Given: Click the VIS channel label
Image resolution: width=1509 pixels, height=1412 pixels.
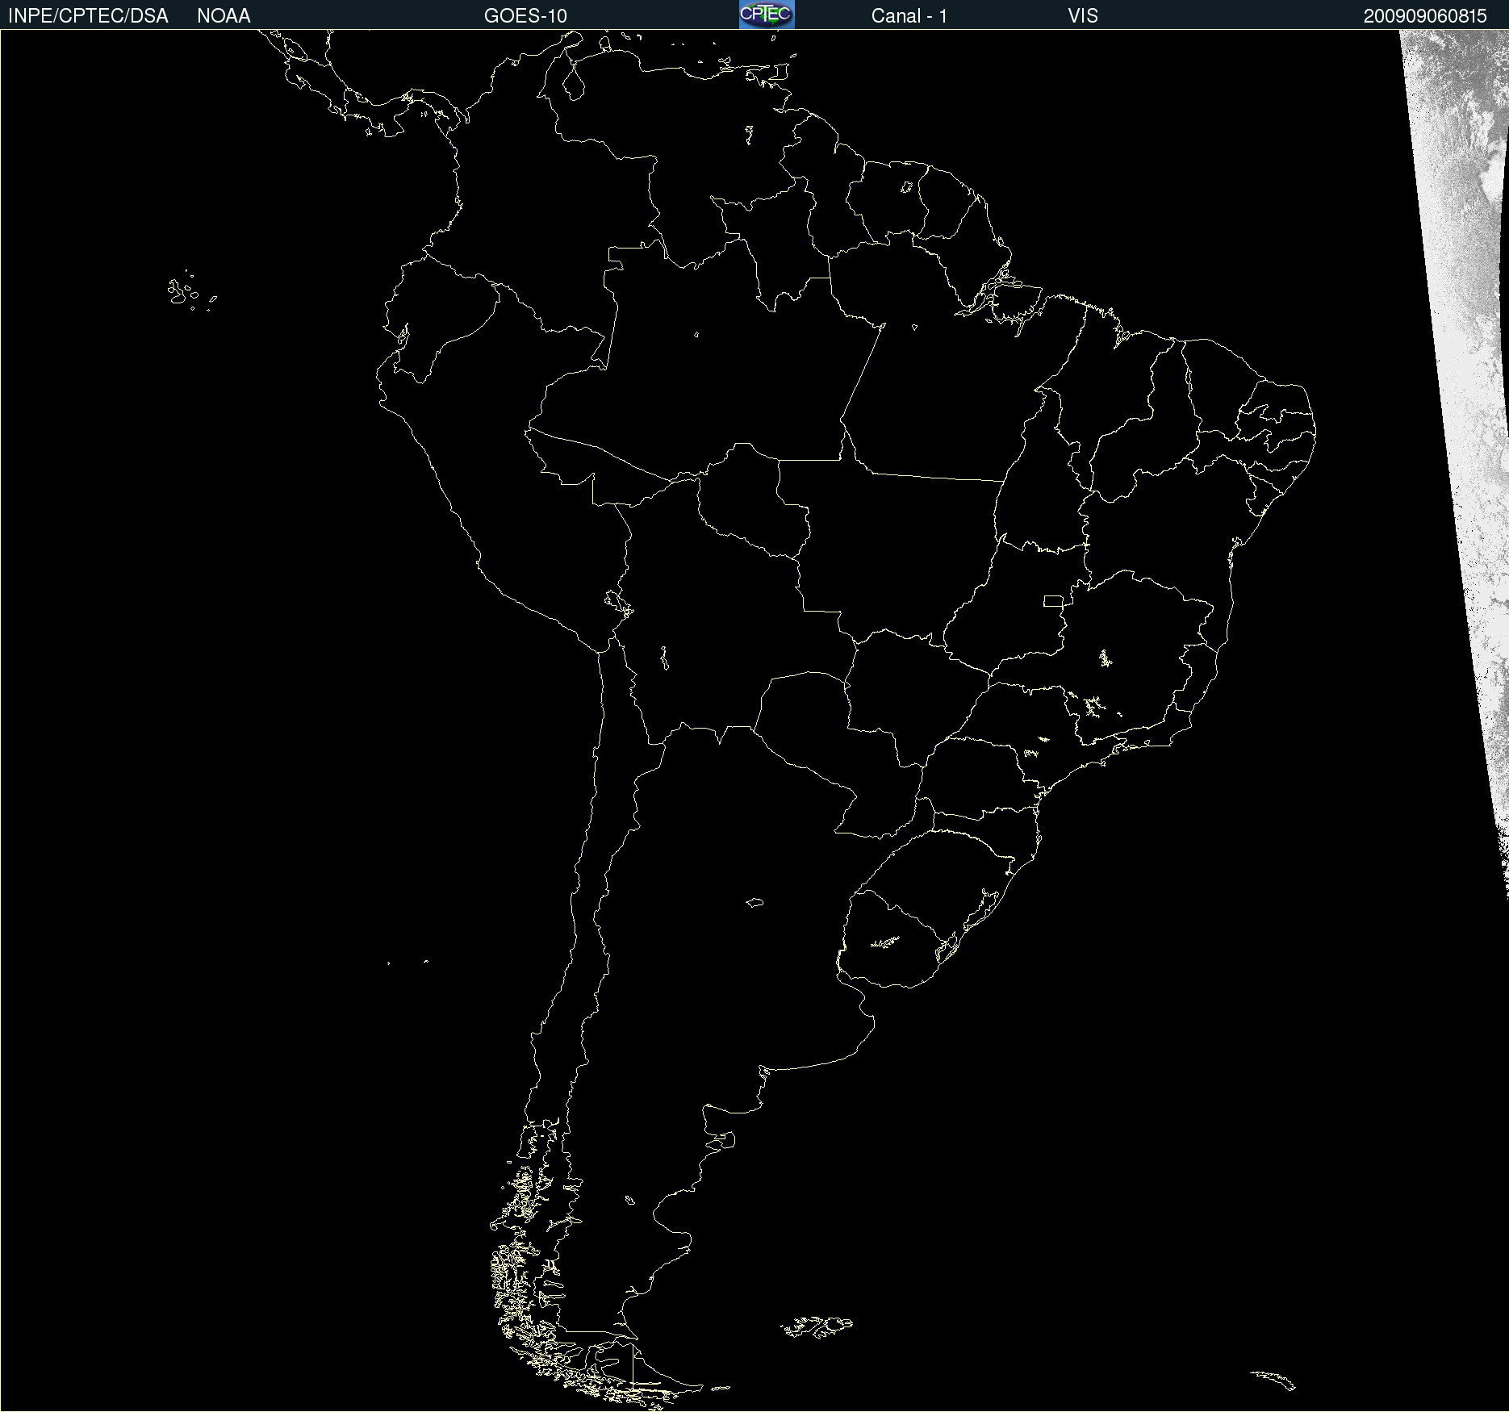Looking at the screenshot, I should (x=1083, y=16).
